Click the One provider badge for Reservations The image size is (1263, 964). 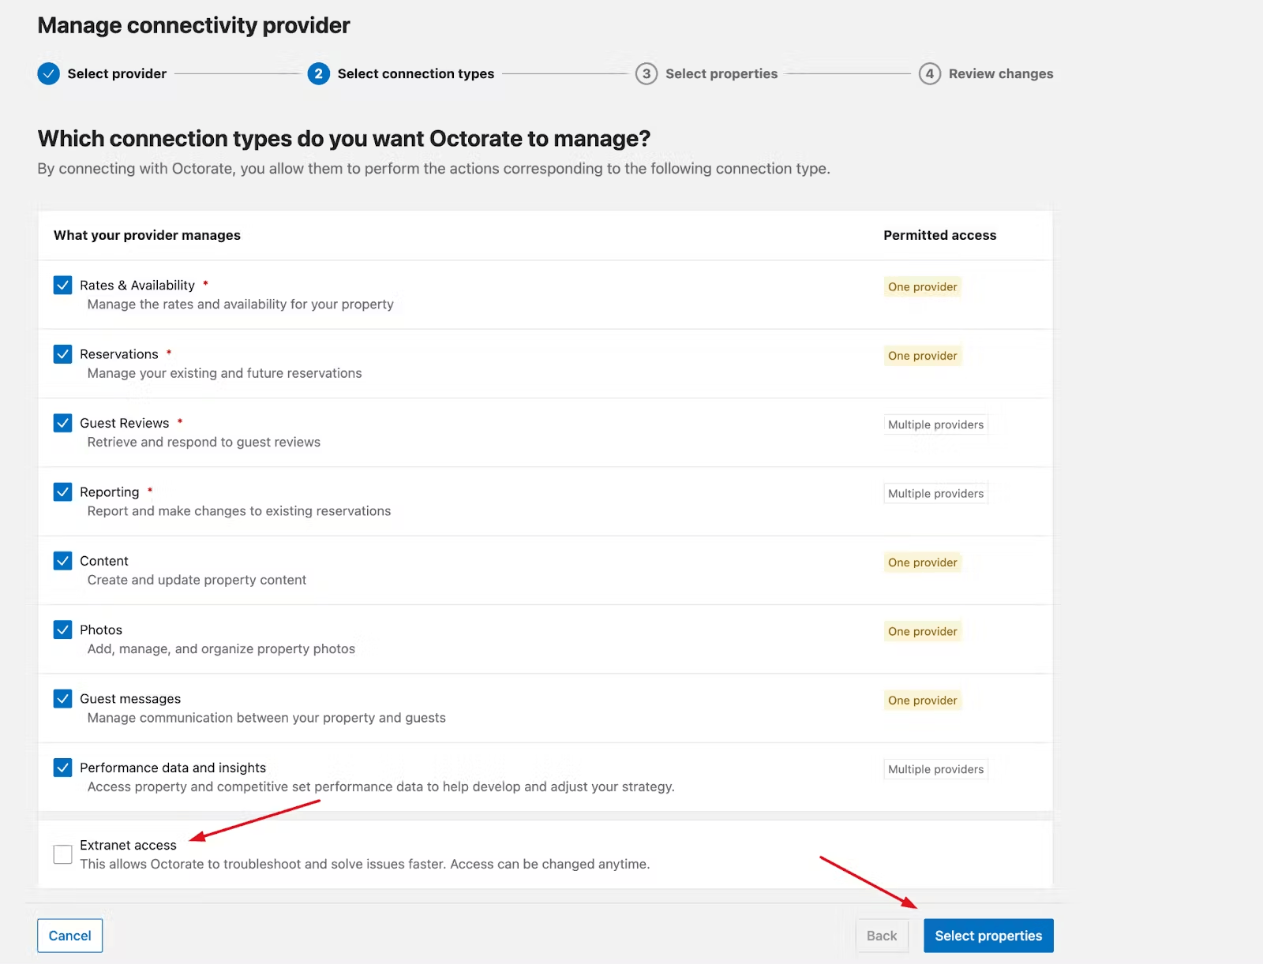[922, 356]
